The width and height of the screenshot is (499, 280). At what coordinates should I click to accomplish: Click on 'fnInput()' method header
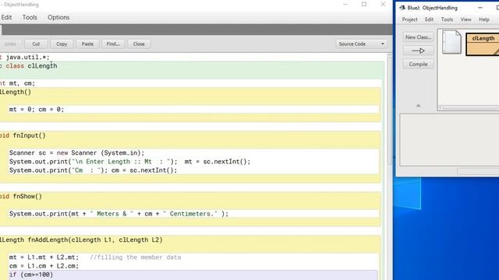coord(30,135)
